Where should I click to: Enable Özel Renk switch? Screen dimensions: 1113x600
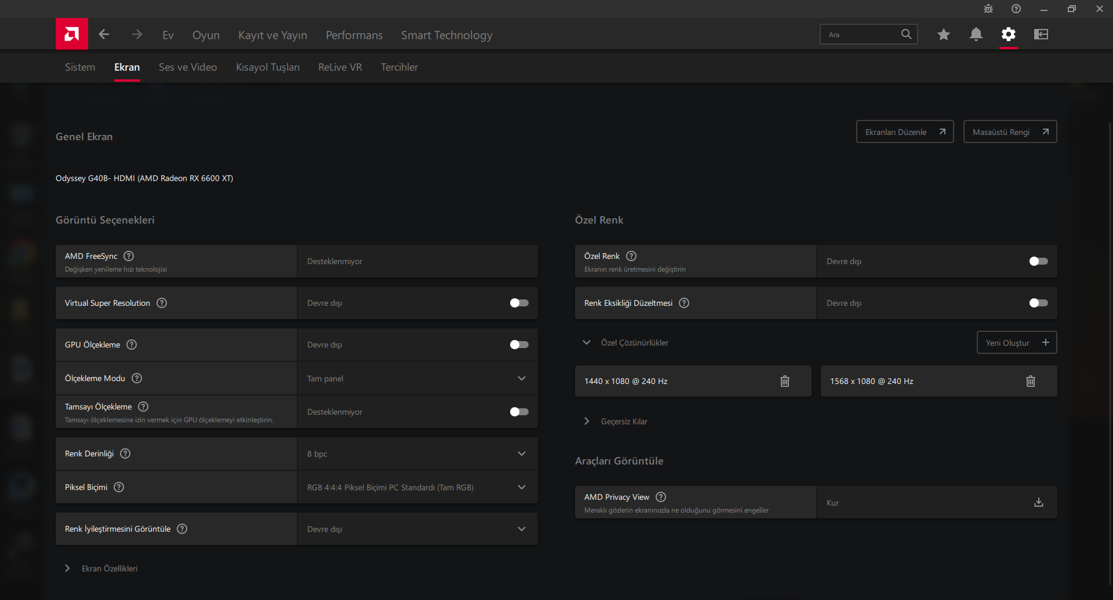tap(1039, 261)
